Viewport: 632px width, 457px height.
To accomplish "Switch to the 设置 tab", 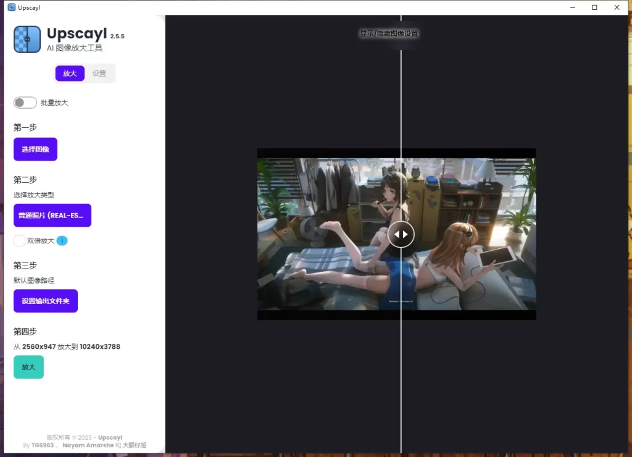I will coord(99,73).
